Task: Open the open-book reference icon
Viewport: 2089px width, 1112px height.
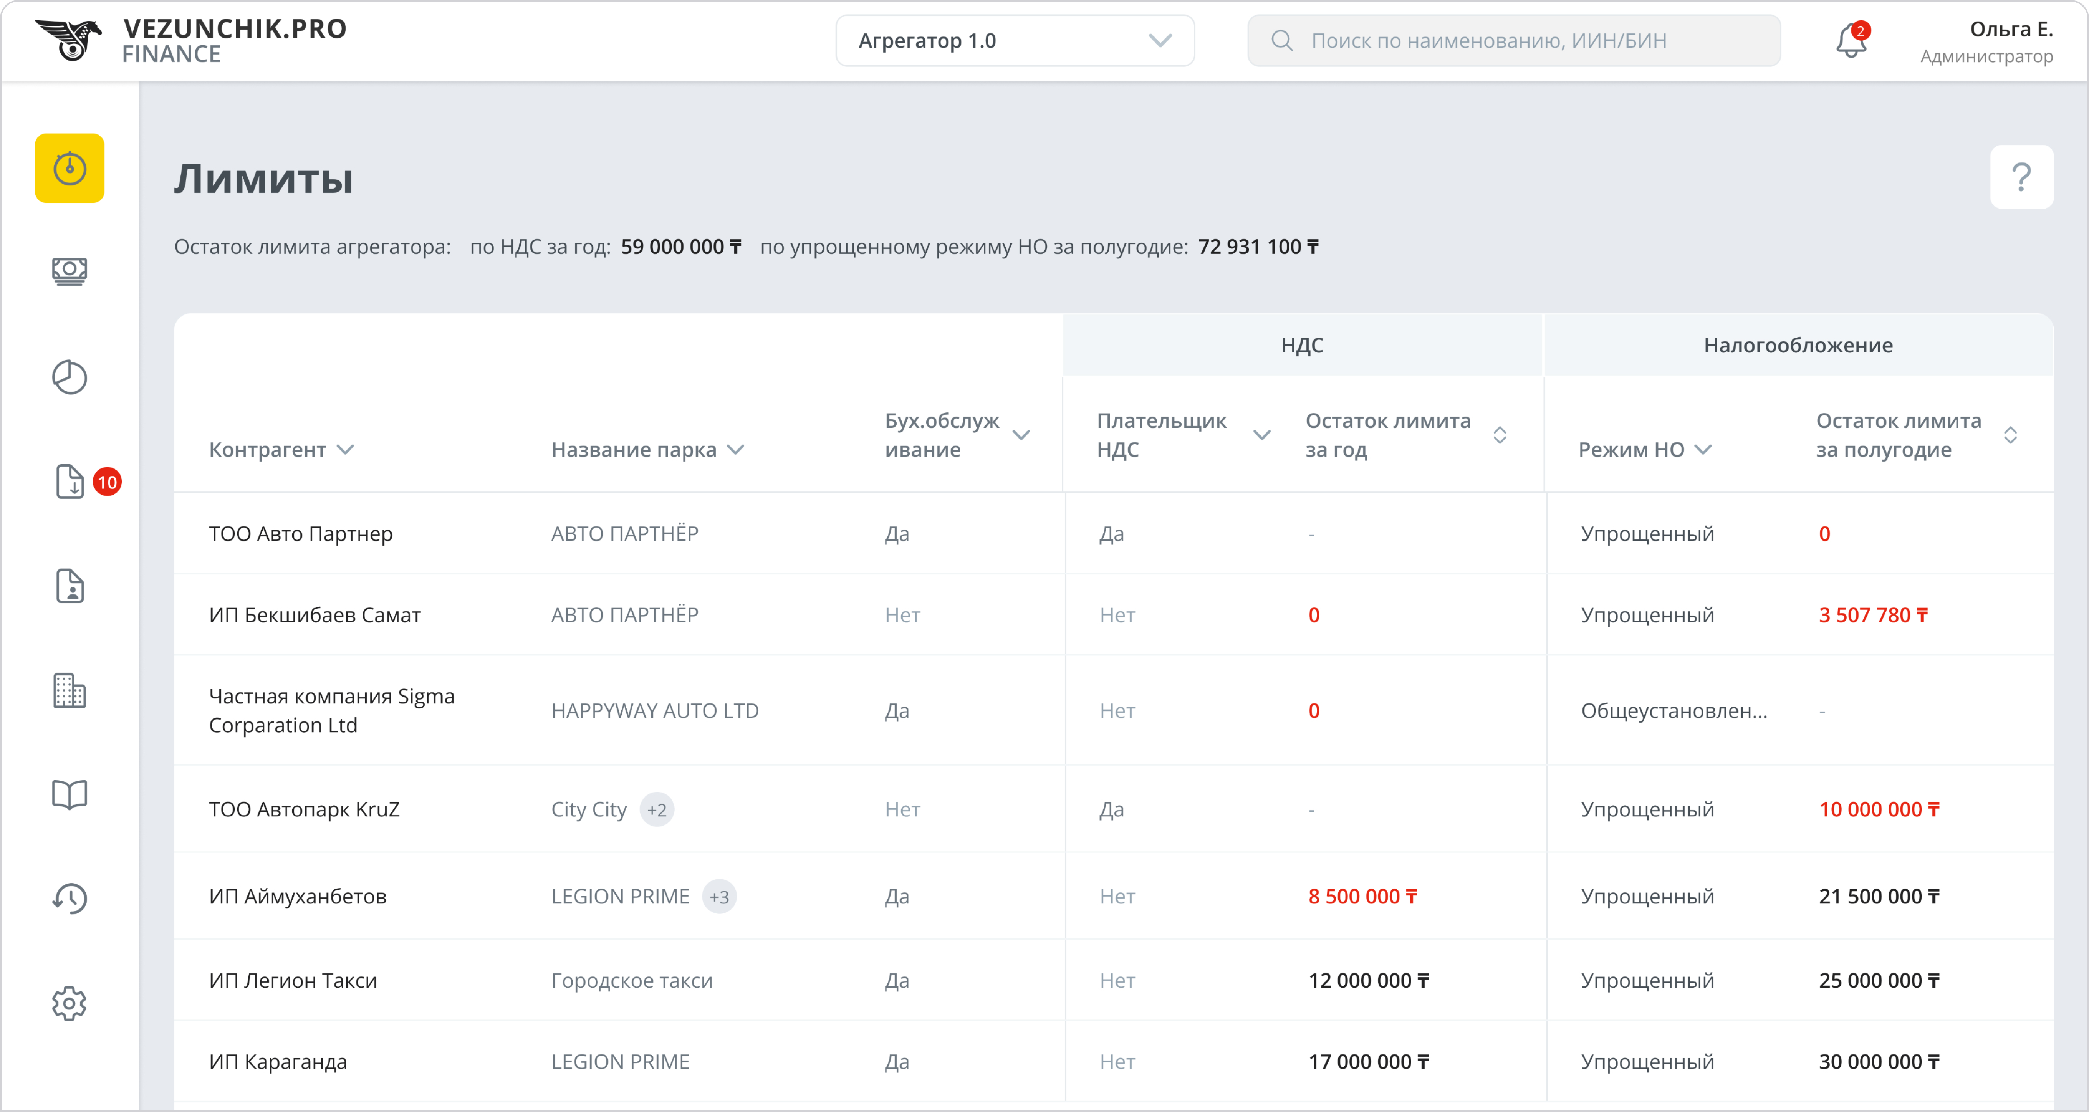Action: (x=69, y=794)
